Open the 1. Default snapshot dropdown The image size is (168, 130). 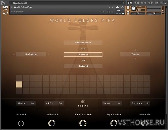(12, 12)
